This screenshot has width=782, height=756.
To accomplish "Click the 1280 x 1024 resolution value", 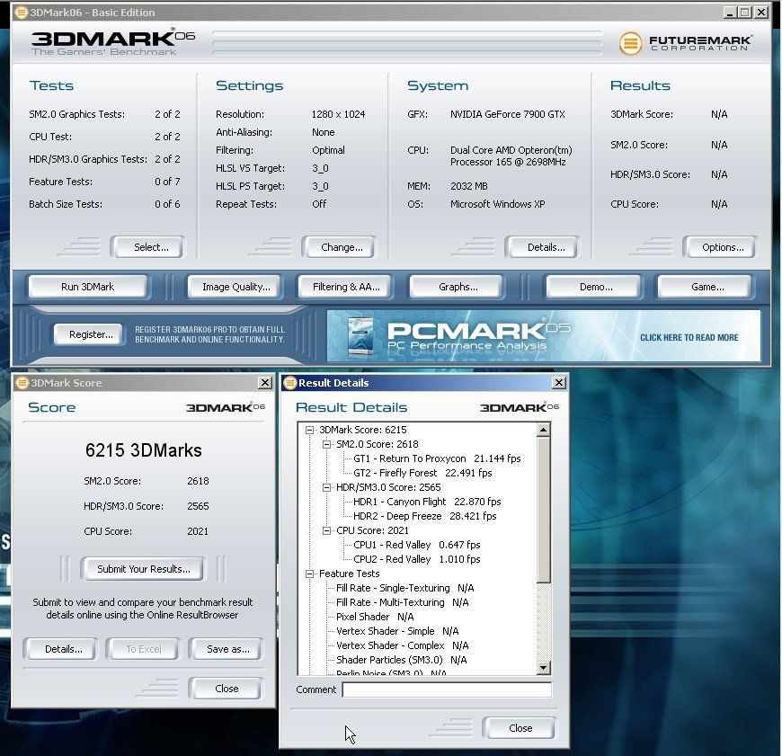I will point(339,115).
